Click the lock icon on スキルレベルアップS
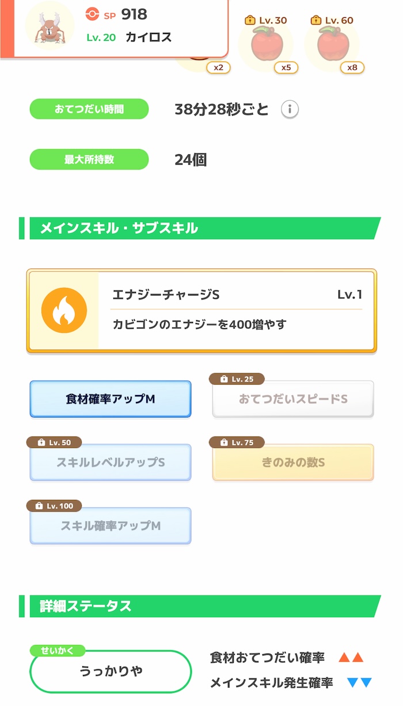The width and height of the screenshot is (403, 706). pos(40,442)
